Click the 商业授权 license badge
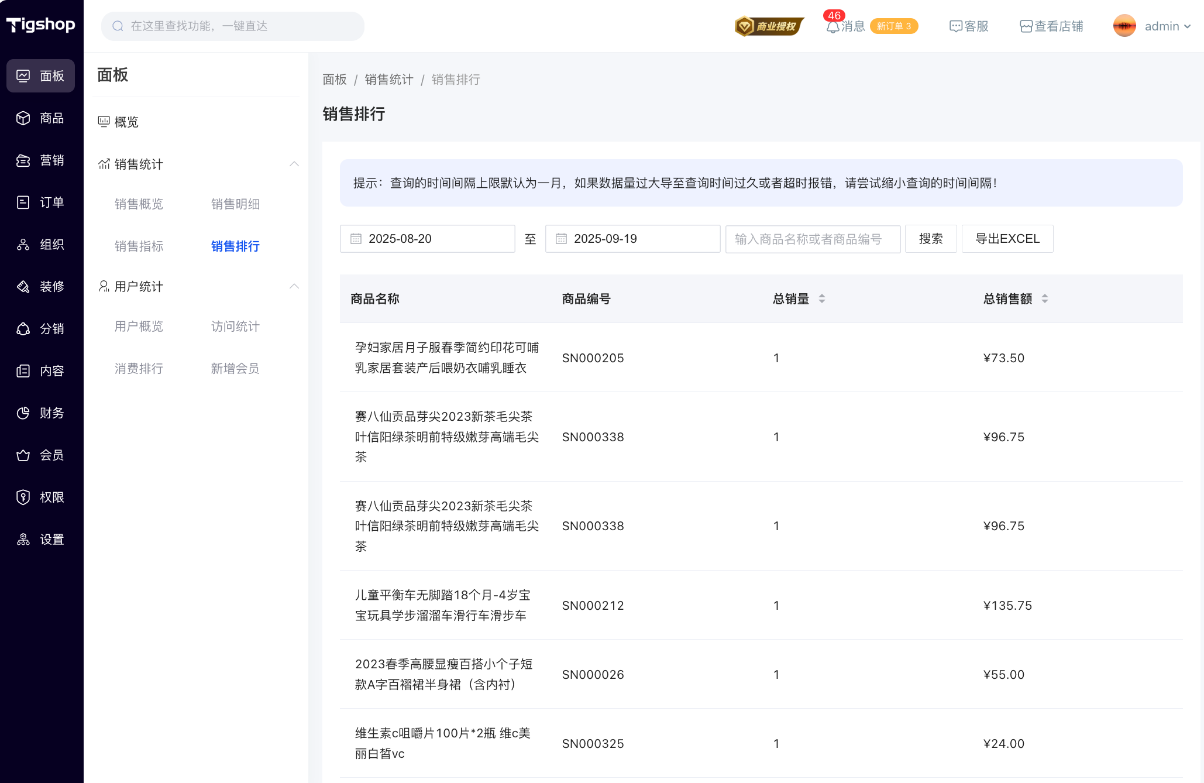Viewport: 1204px width, 783px height. point(769,26)
